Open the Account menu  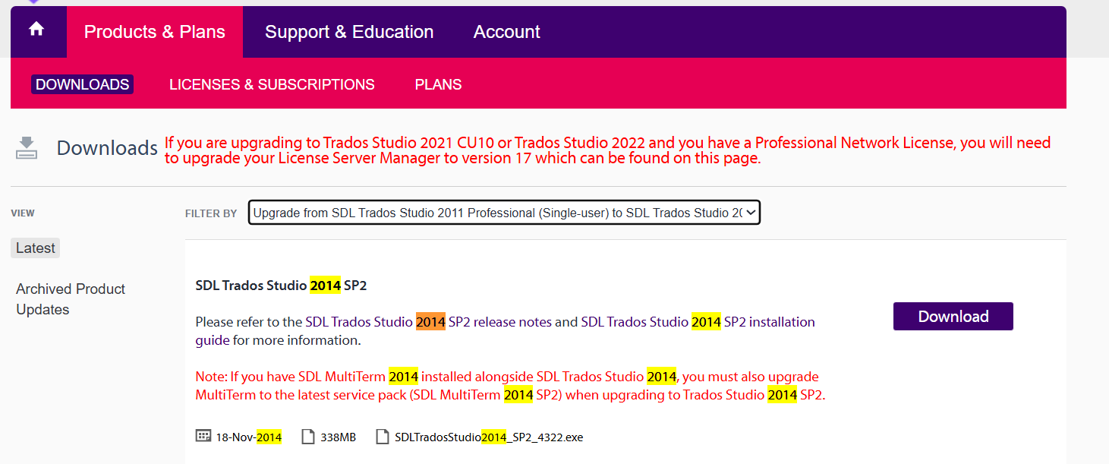[x=506, y=31]
